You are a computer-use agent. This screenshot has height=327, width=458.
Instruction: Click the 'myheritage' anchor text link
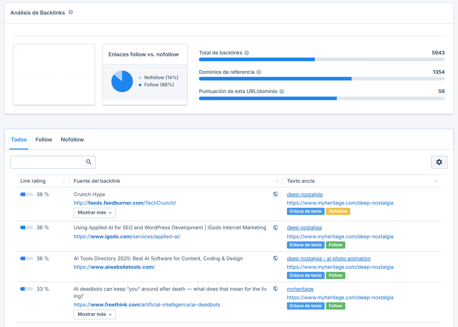(x=300, y=289)
